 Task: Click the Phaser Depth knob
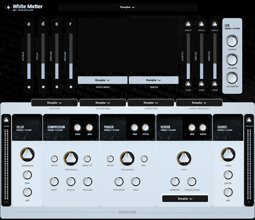point(110,159)
